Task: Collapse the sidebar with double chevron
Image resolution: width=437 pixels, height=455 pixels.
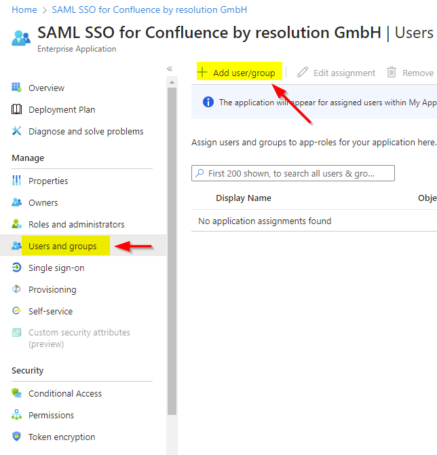Action: tap(170, 69)
